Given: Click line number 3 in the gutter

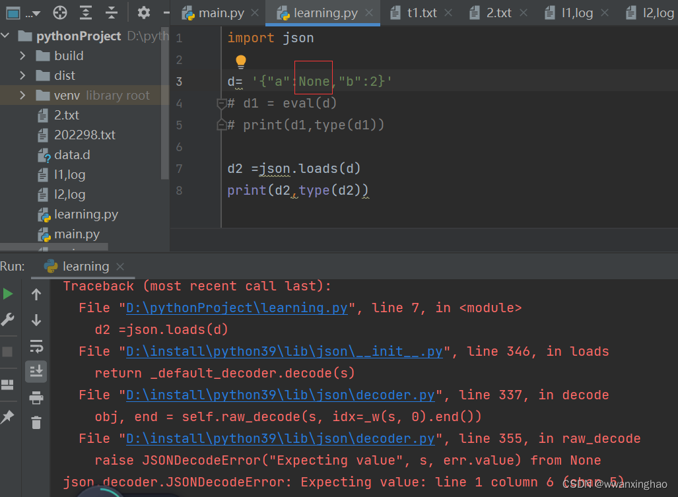Looking at the screenshot, I should coord(179,82).
